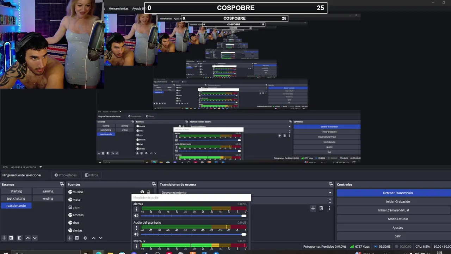
Task: Click the alertas volume slider
Action: (x=193, y=216)
